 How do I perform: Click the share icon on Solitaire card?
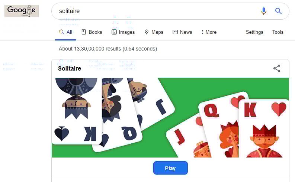[277, 68]
